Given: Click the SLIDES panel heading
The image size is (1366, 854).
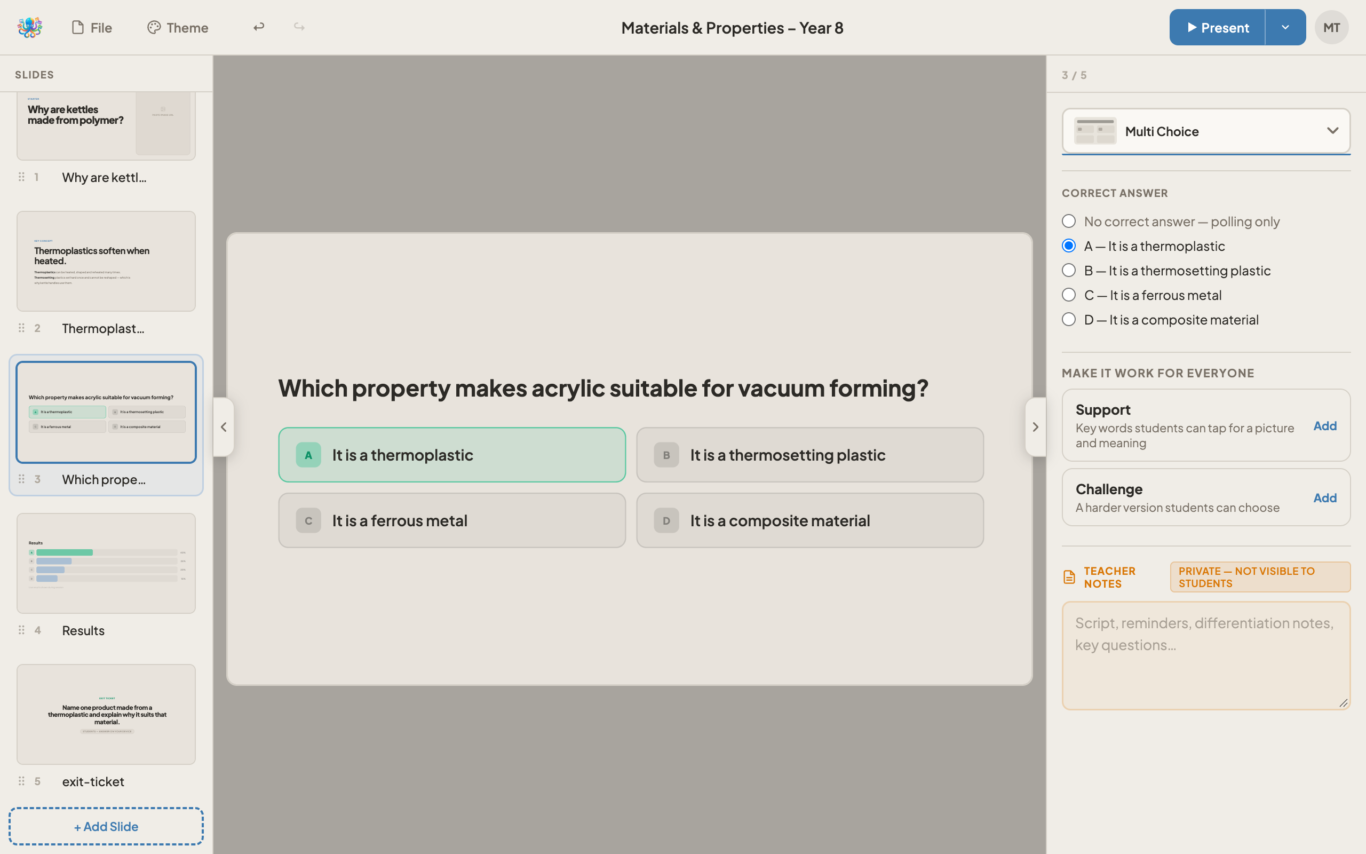Looking at the screenshot, I should click(35, 75).
